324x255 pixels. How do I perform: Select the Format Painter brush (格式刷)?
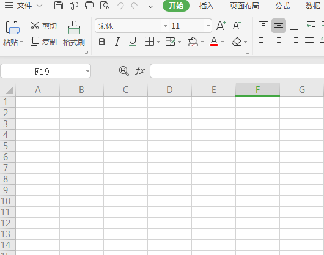[74, 34]
